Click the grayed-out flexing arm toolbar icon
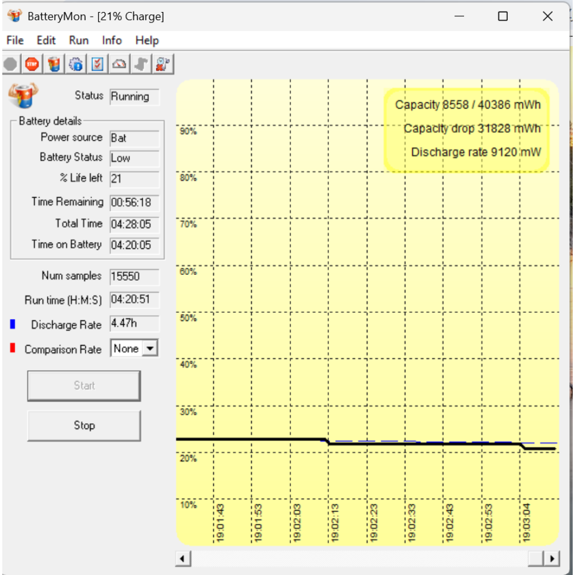 pos(141,64)
